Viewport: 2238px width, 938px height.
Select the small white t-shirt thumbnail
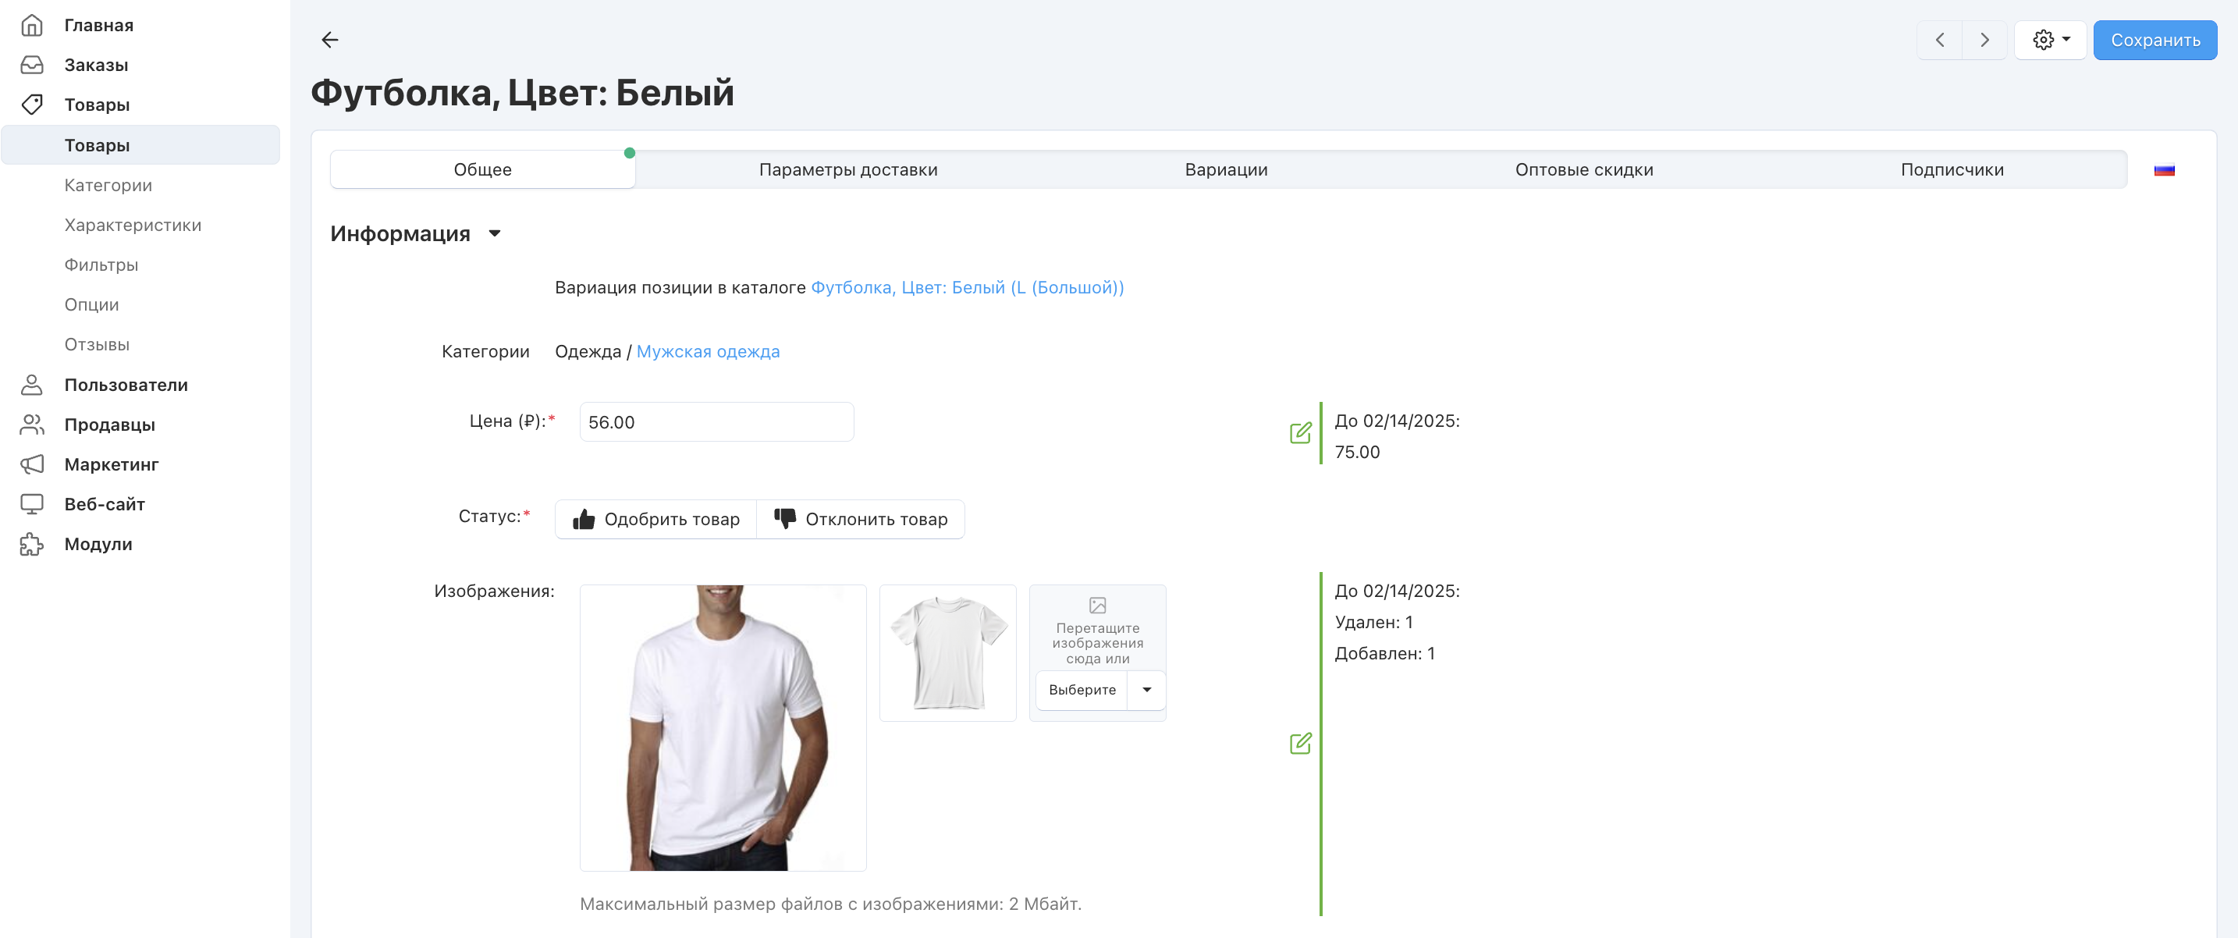[x=947, y=653]
